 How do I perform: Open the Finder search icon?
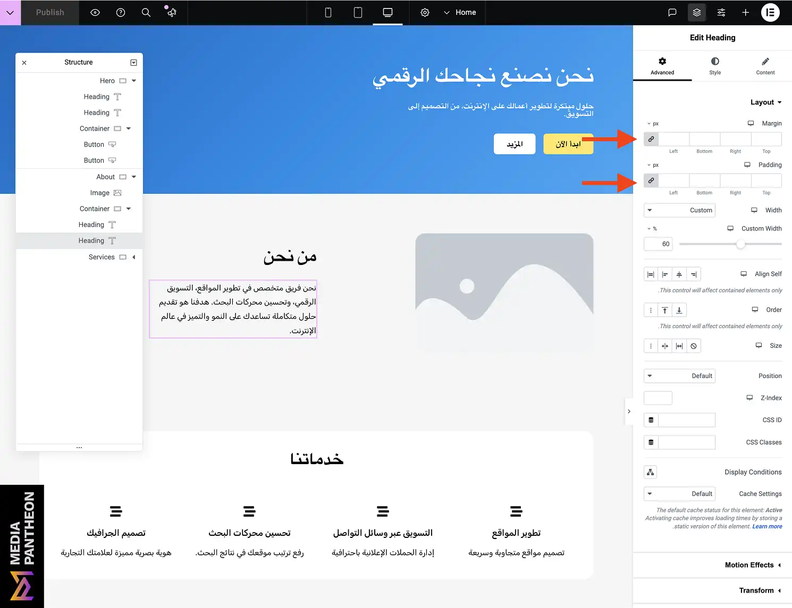pyautogui.click(x=146, y=12)
